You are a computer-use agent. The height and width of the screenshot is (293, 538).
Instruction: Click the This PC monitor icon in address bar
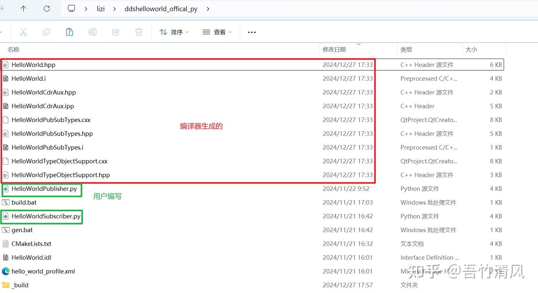coord(71,9)
